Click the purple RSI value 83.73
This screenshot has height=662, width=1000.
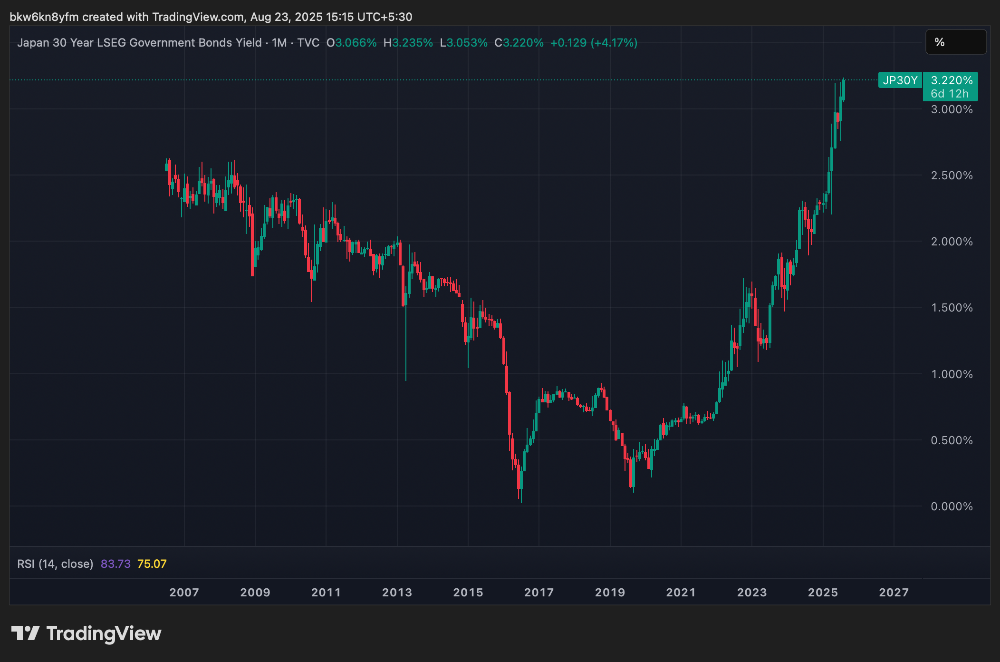[x=115, y=564]
